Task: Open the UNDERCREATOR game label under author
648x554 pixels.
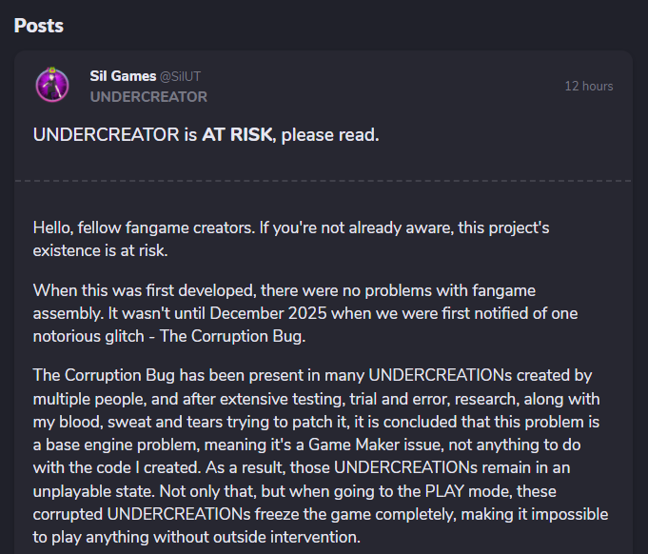Action: tap(148, 96)
